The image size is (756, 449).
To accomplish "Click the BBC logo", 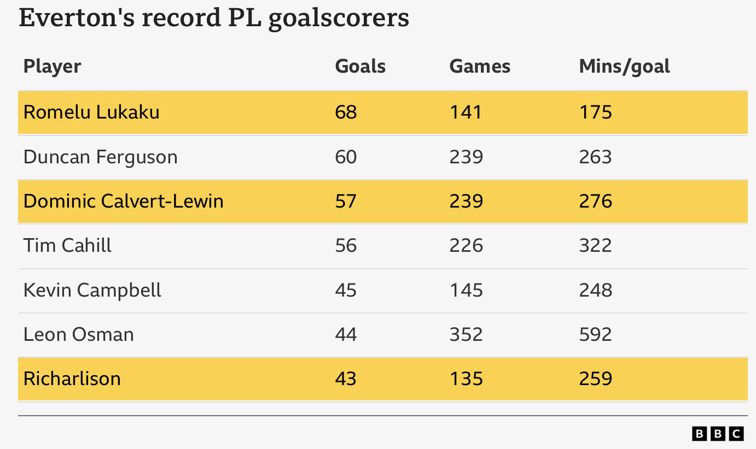I will pyautogui.click(x=718, y=434).
